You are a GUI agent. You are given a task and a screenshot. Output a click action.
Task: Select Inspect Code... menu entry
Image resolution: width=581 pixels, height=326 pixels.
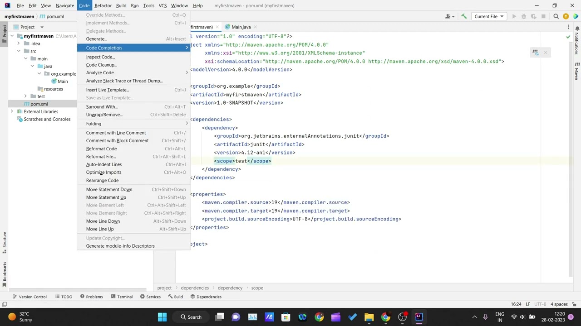133,57
